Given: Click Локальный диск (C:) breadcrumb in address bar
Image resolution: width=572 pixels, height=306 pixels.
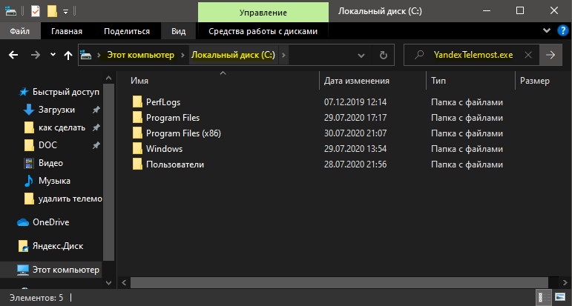Looking at the screenshot, I should (233, 55).
